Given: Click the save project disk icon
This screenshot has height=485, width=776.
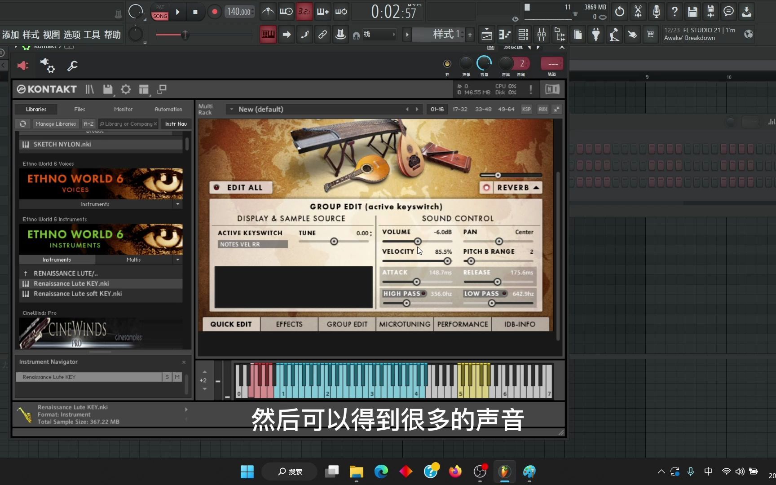Looking at the screenshot, I should [x=692, y=11].
